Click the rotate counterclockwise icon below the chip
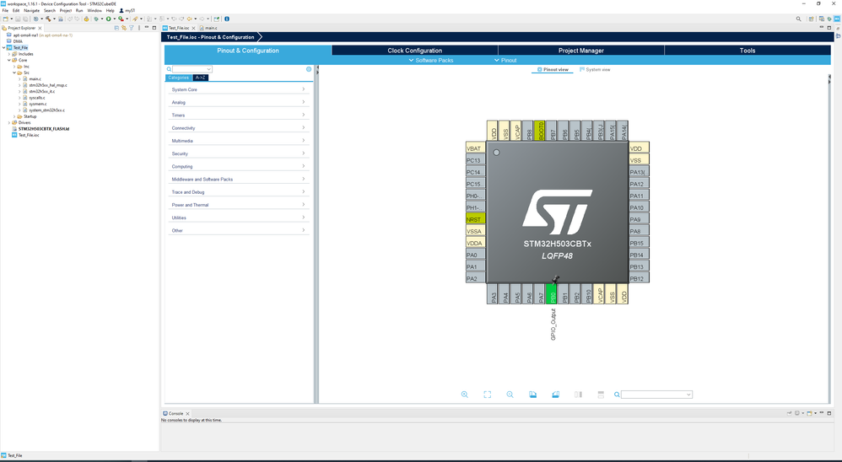 pyautogui.click(x=555, y=395)
